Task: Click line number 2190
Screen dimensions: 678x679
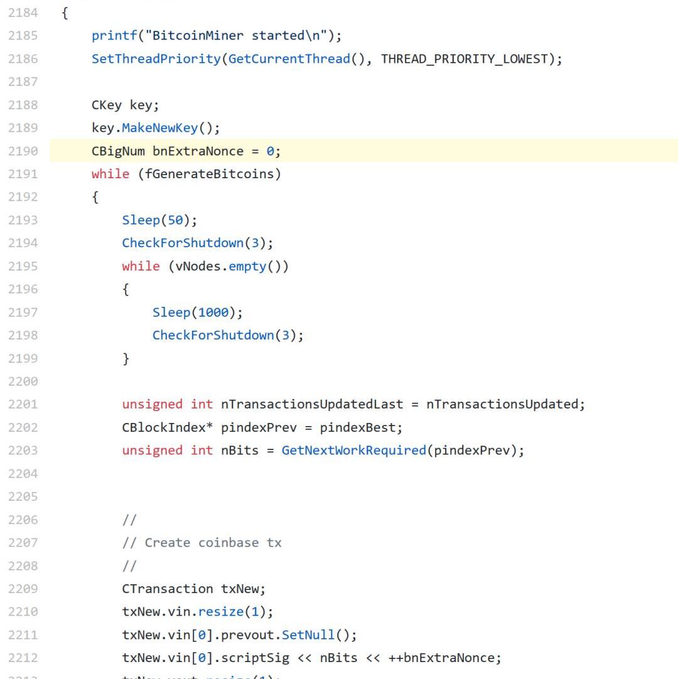Action: click(x=23, y=151)
